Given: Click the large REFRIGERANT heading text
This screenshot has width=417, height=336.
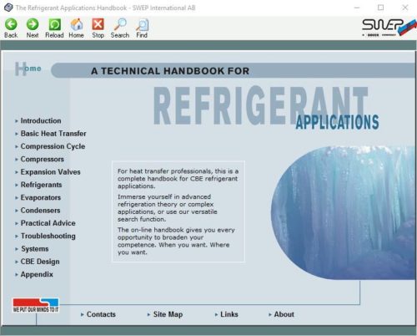Looking at the screenshot, I should coord(261,105).
